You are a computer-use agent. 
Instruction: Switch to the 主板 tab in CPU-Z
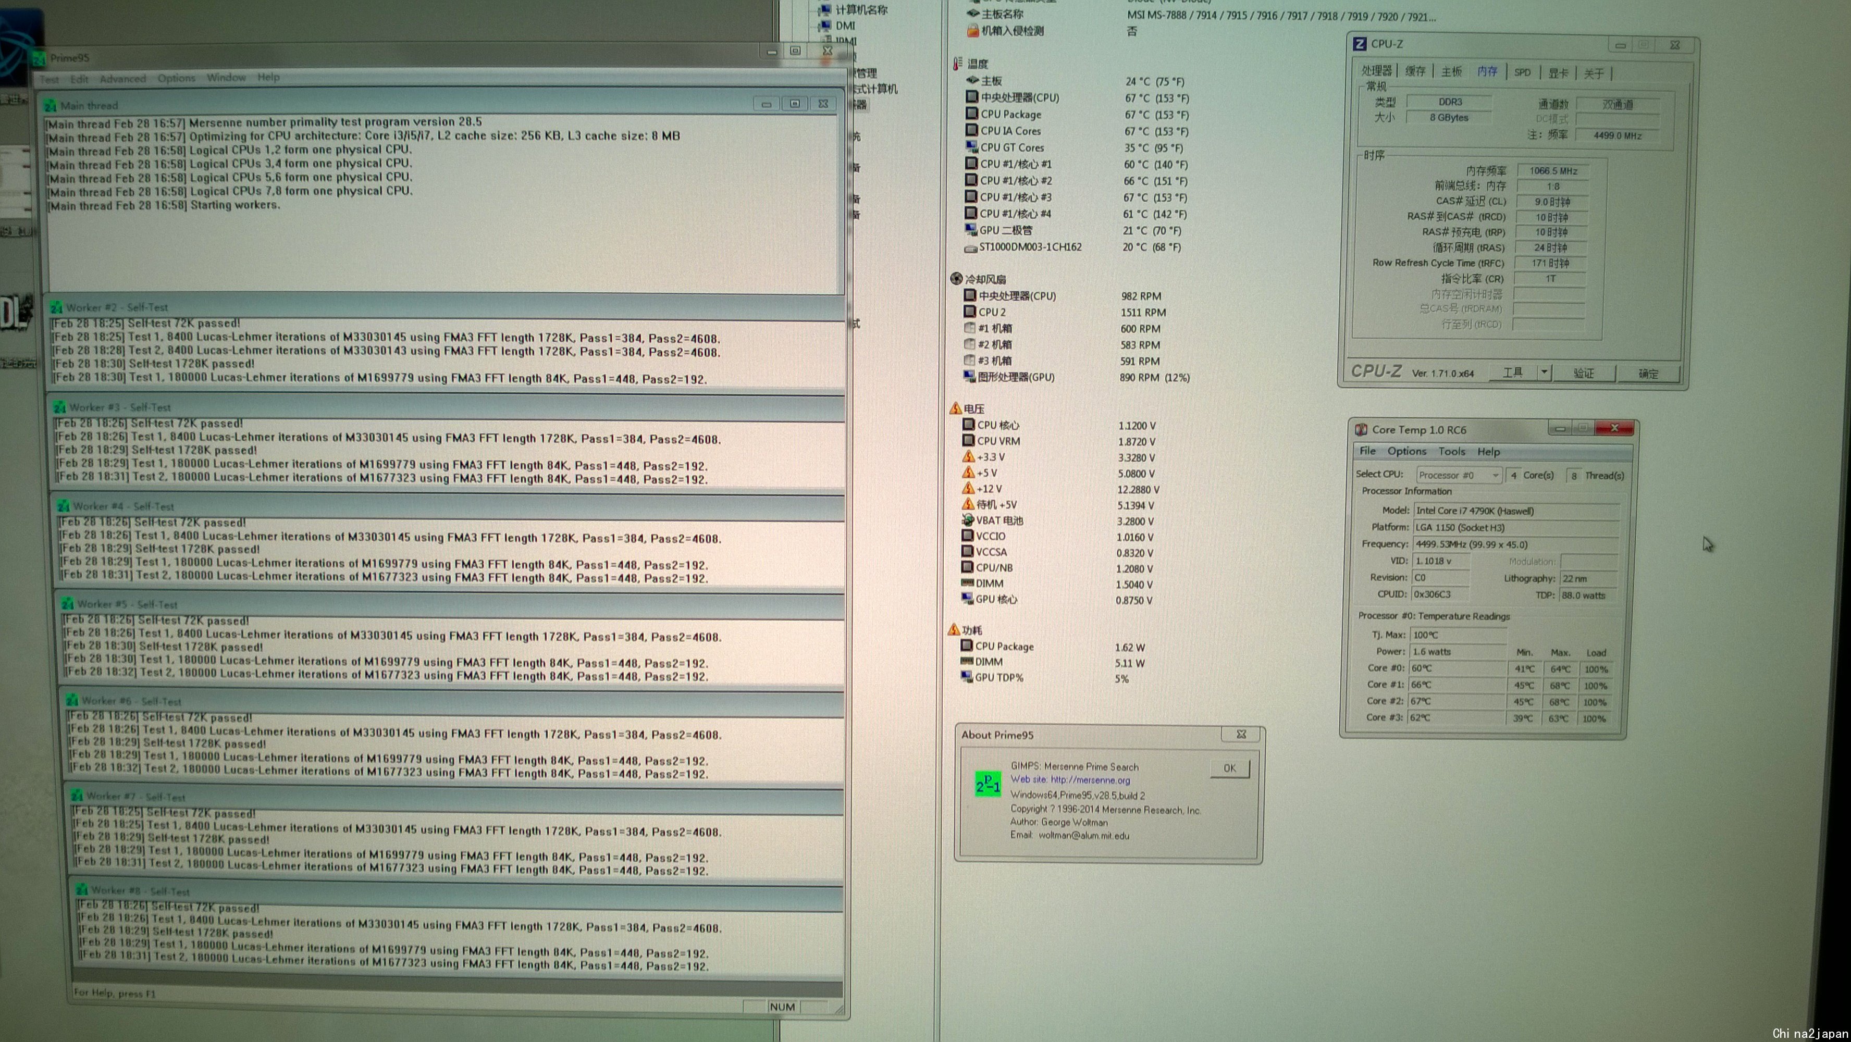tap(1451, 71)
